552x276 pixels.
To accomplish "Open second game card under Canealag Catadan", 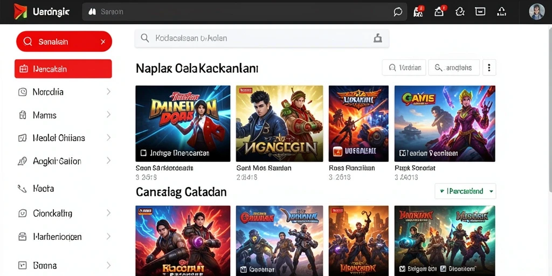I will point(280,241).
